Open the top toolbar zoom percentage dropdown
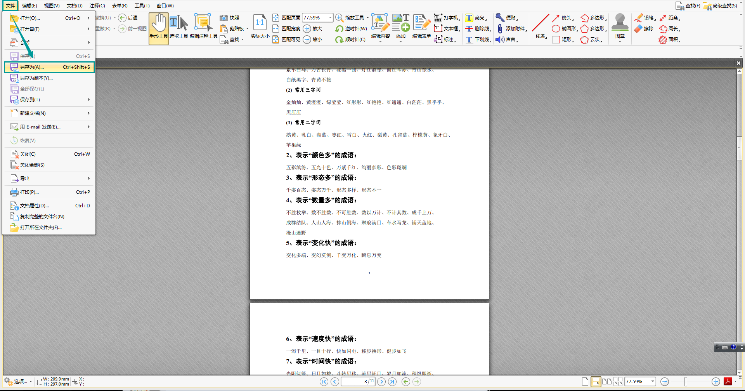 (330, 18)
